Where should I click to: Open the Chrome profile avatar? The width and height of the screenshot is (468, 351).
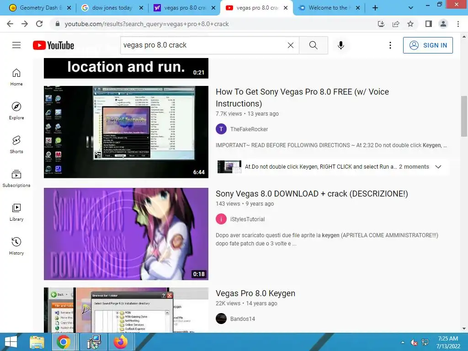[443, 24]
